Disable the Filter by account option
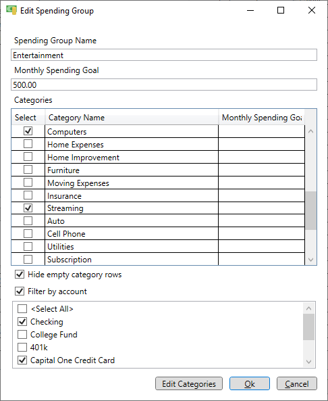The image size is (328, 401). coord(20,291)
